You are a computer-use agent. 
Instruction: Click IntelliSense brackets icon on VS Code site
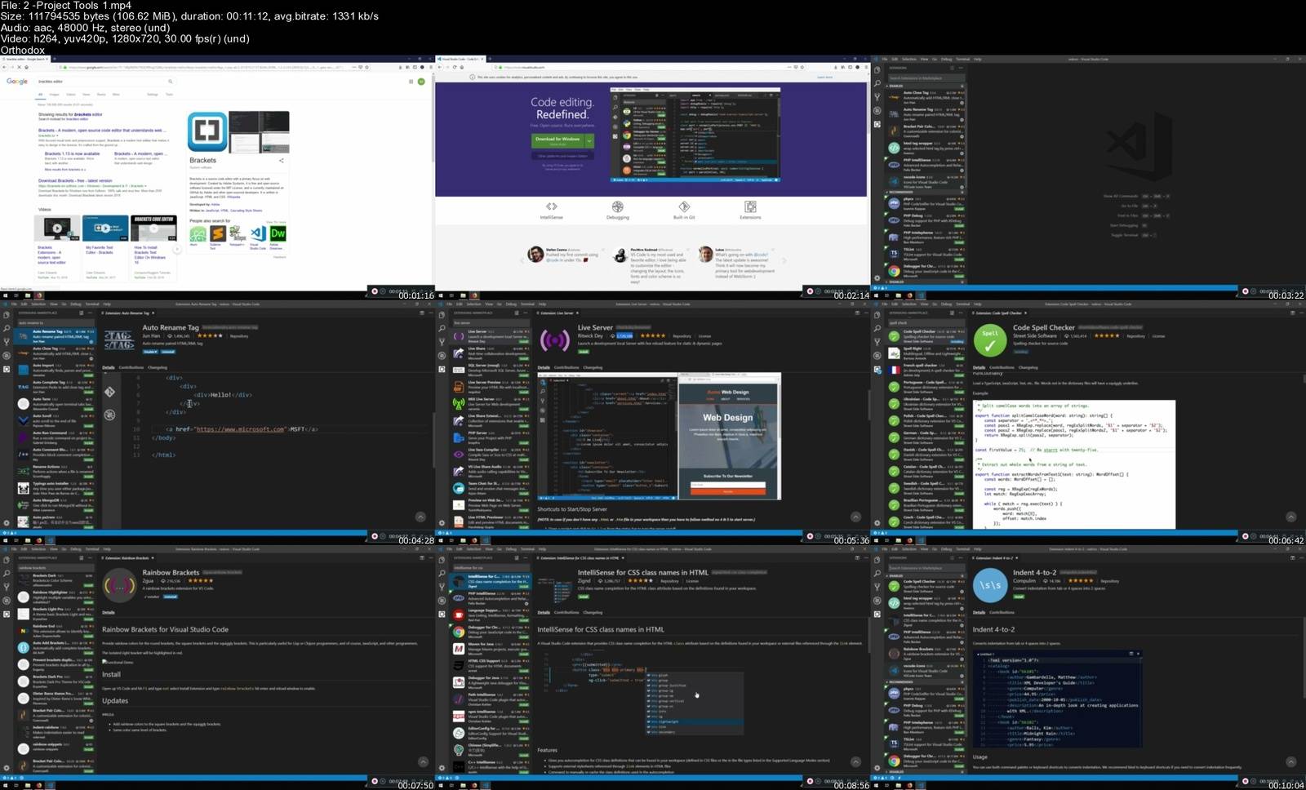point(551,206)
